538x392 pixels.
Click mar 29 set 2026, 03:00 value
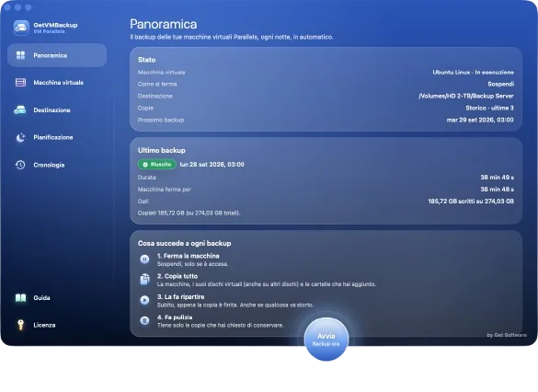[480, 120]
